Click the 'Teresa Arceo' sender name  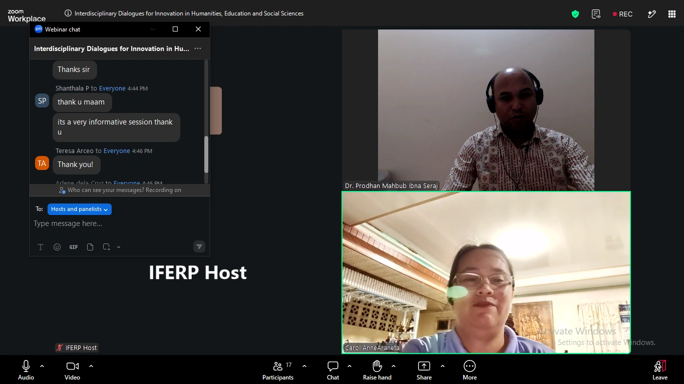point(75,151)
